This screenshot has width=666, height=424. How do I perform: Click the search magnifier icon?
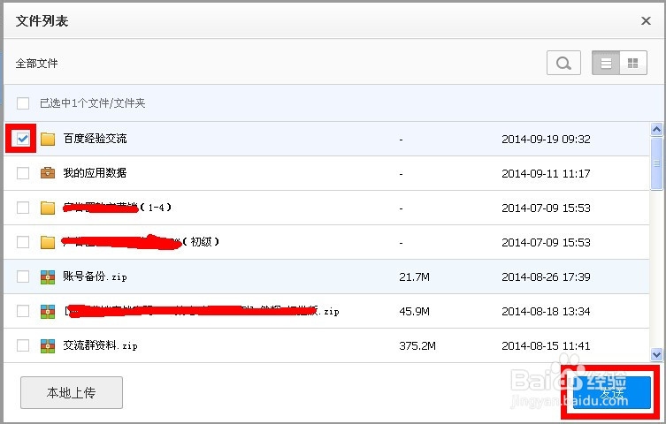coord(563,63)
